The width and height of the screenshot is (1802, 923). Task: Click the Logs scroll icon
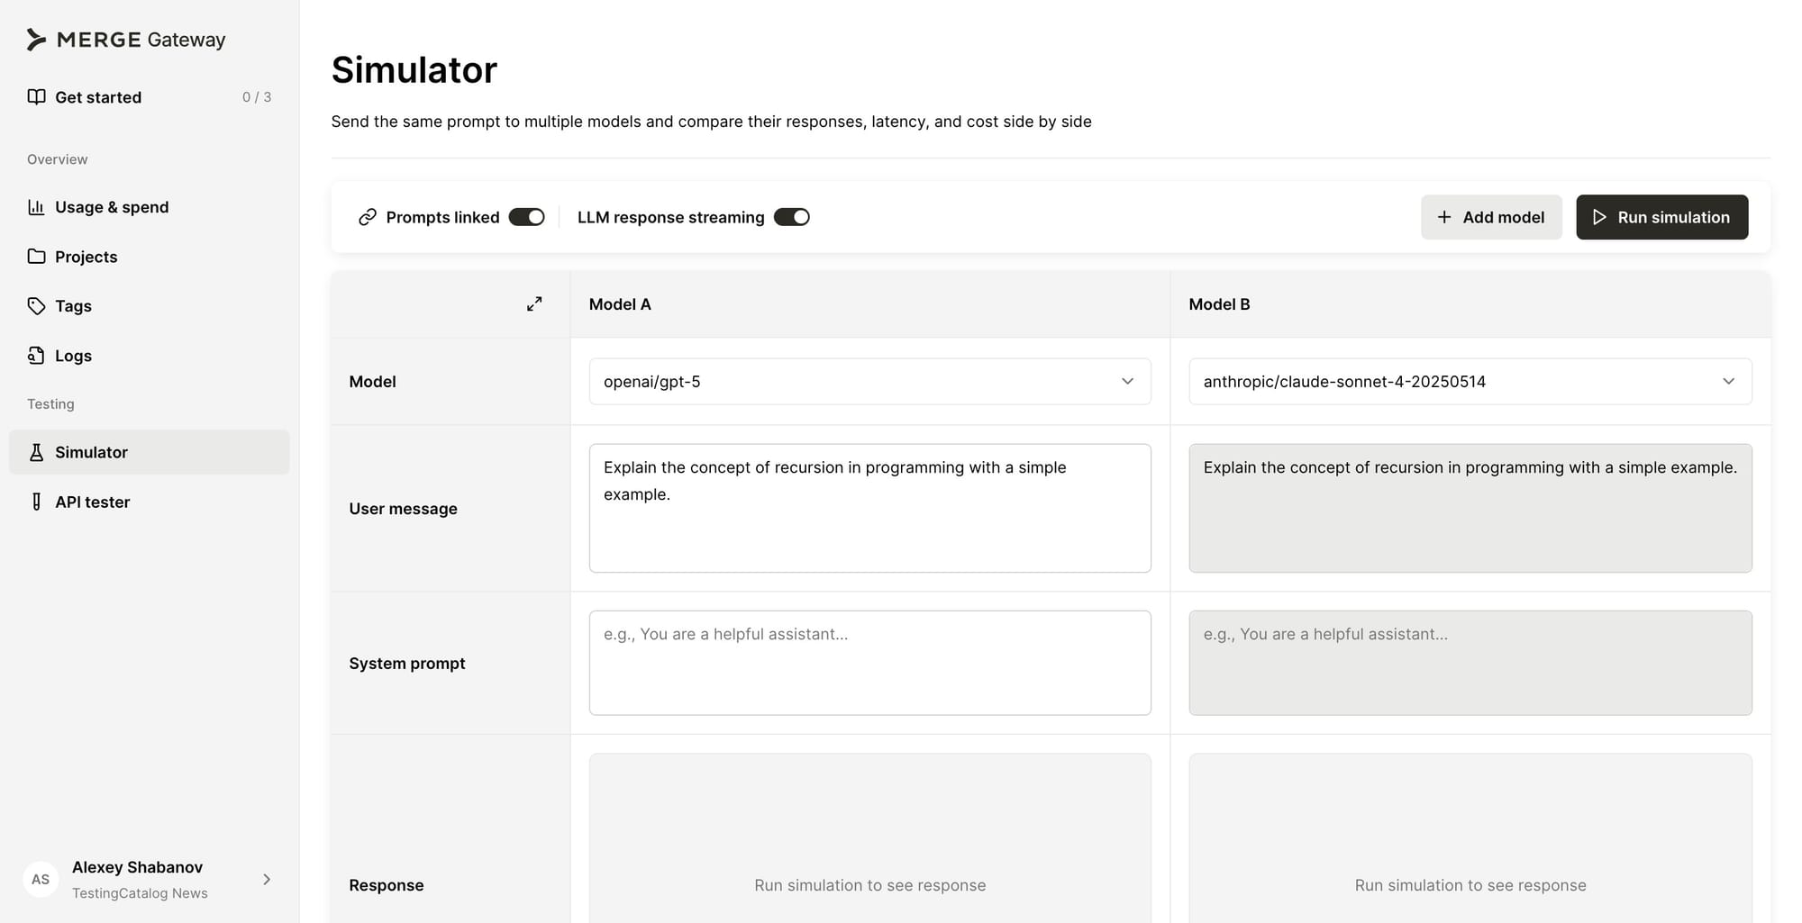point(36,356)
